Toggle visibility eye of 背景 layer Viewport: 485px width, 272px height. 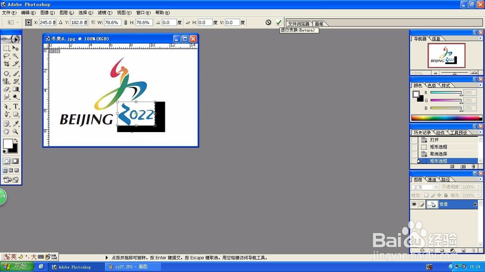point(414,204)
